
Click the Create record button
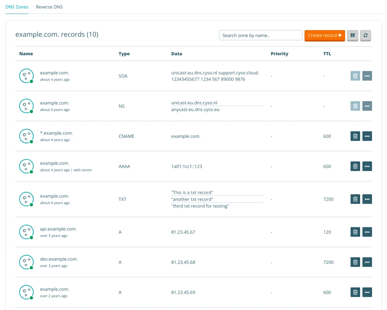point(325,35)
